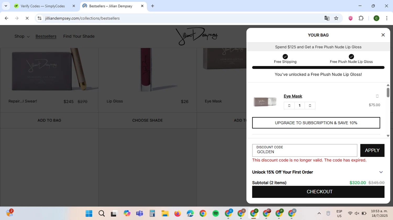Screen dimensions: 393x220
Task: Click the Free Shipping checkmark milestone
Action: [285, 57]
